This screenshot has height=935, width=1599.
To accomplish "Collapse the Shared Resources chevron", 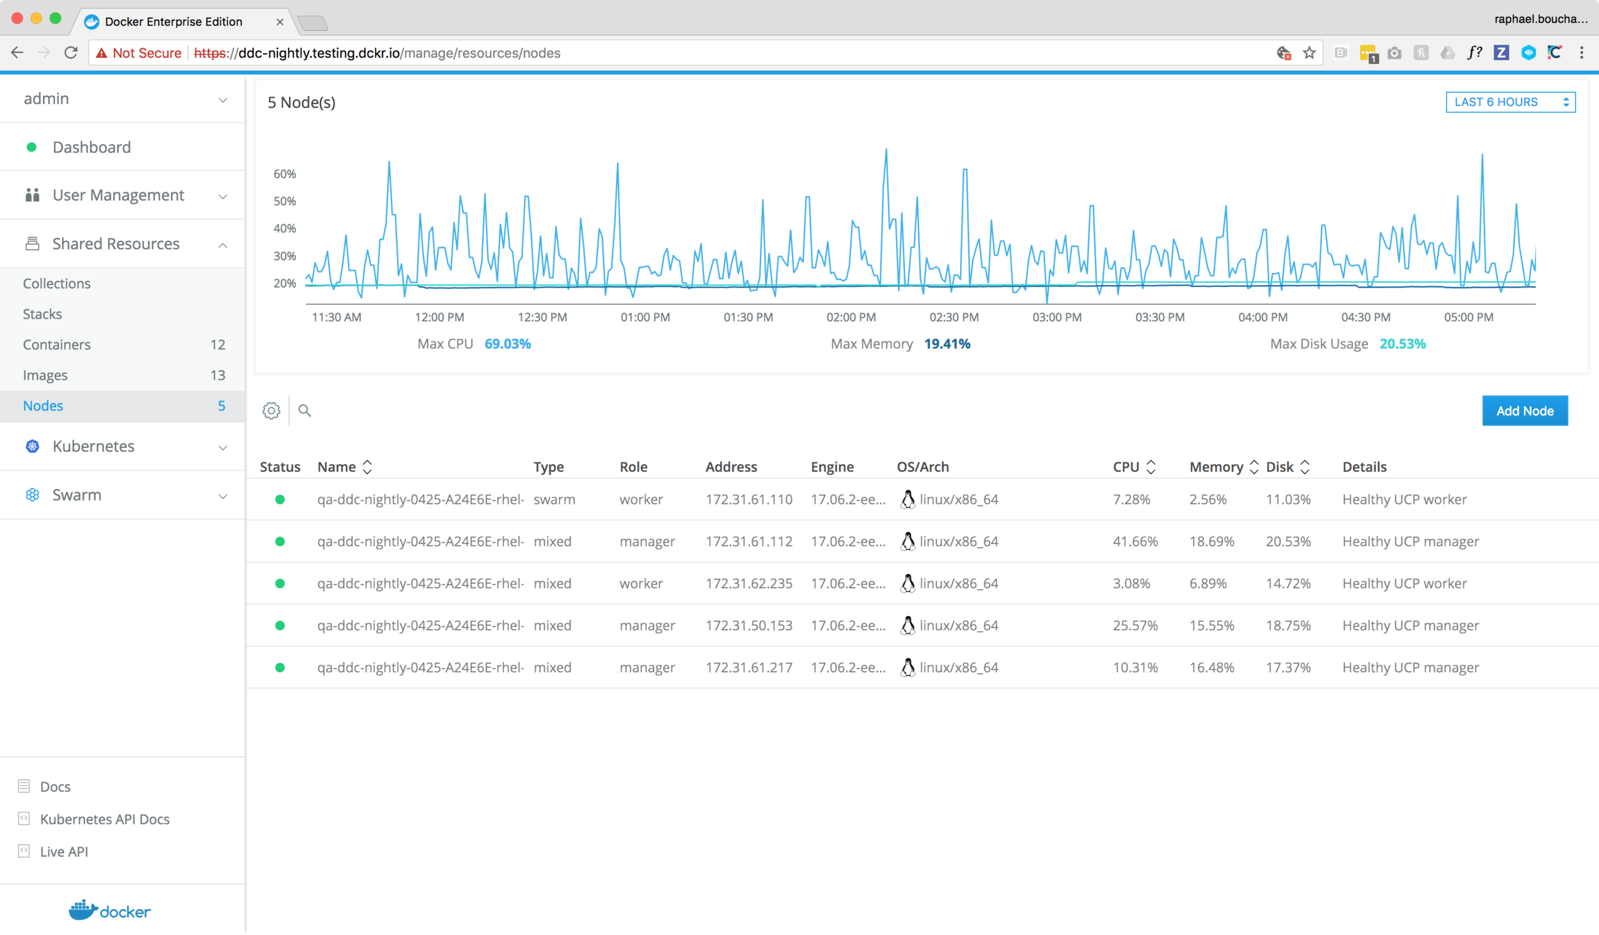I will (x=223, y=245).
